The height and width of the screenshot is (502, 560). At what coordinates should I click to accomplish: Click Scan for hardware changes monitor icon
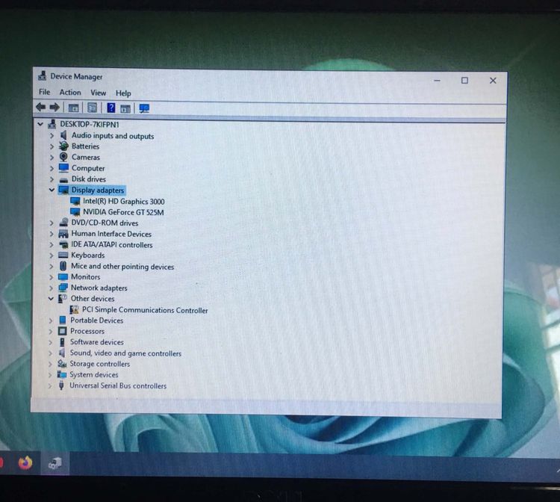[144, 108]
